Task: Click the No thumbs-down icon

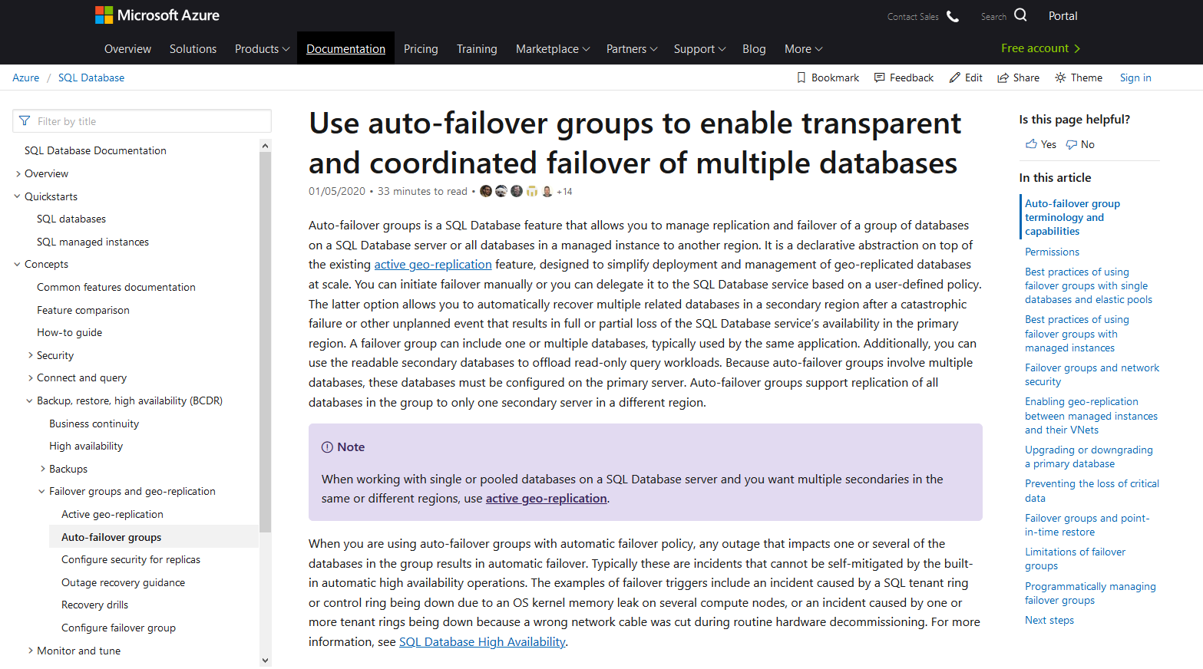Action: (1072, 144)
